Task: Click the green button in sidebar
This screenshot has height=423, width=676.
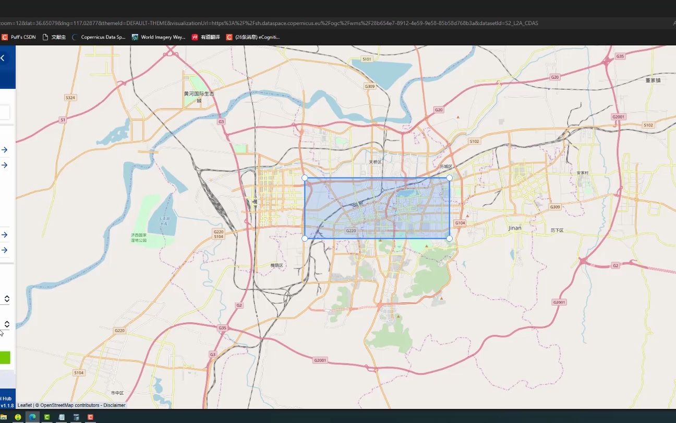Action: click(5, 358)
